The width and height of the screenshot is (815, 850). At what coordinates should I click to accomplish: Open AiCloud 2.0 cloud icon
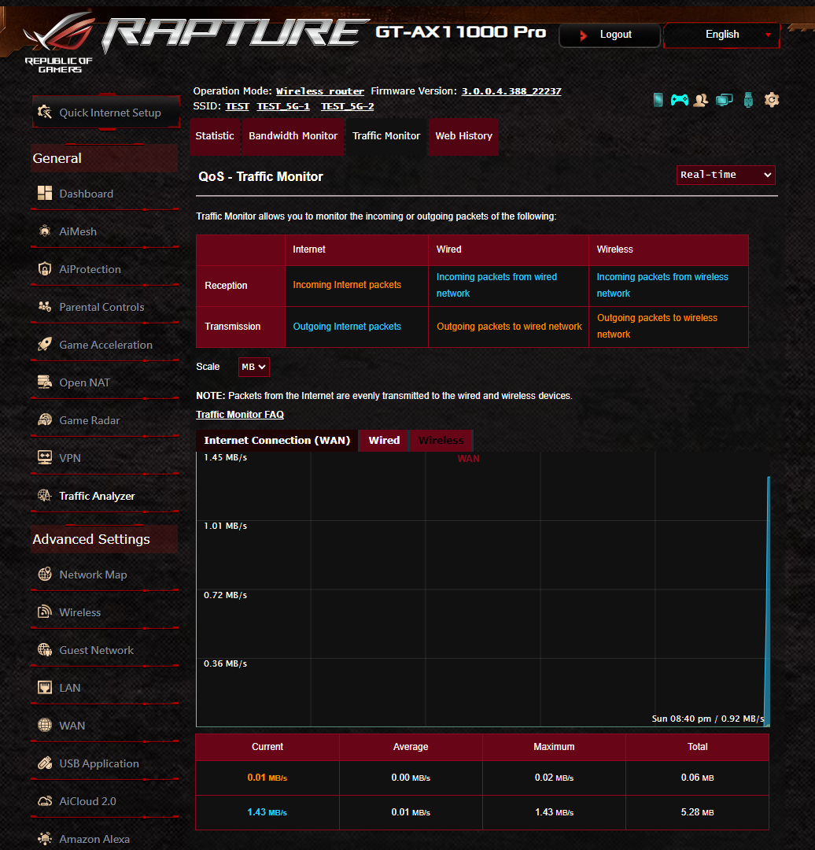click(45, 800)
